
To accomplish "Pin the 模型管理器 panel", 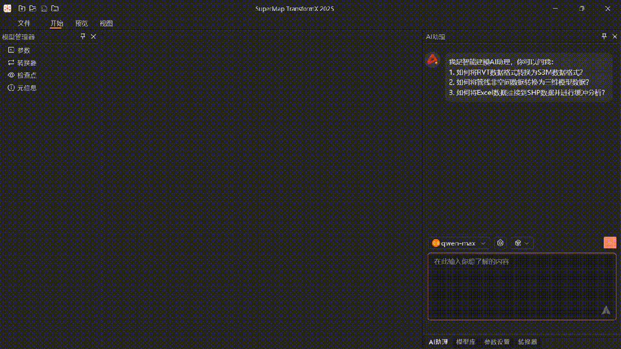I will 83,36.
